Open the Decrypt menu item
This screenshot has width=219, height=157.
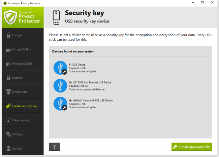17,78
